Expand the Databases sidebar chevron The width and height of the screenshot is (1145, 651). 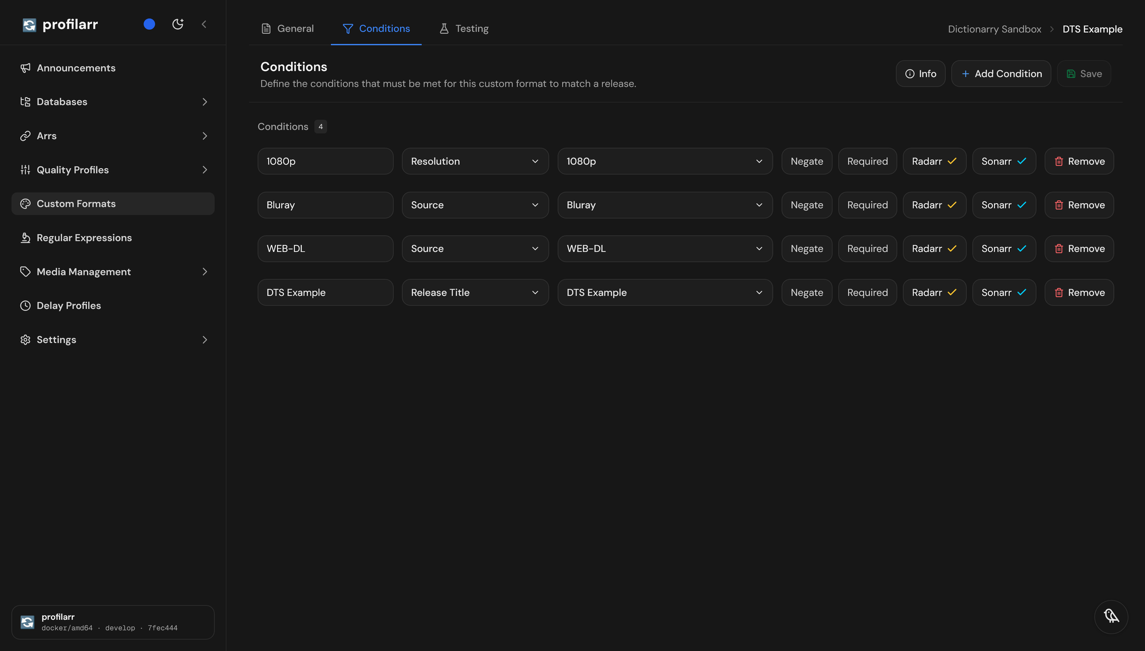point(204,102)
